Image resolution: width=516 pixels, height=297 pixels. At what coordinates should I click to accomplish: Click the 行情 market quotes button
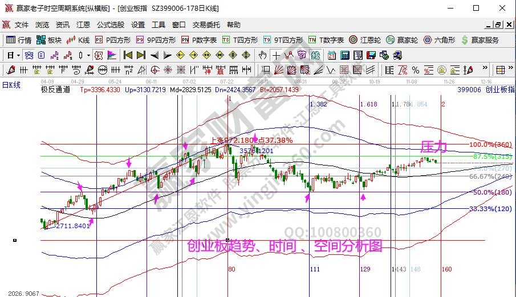click(x=19, y=40)
